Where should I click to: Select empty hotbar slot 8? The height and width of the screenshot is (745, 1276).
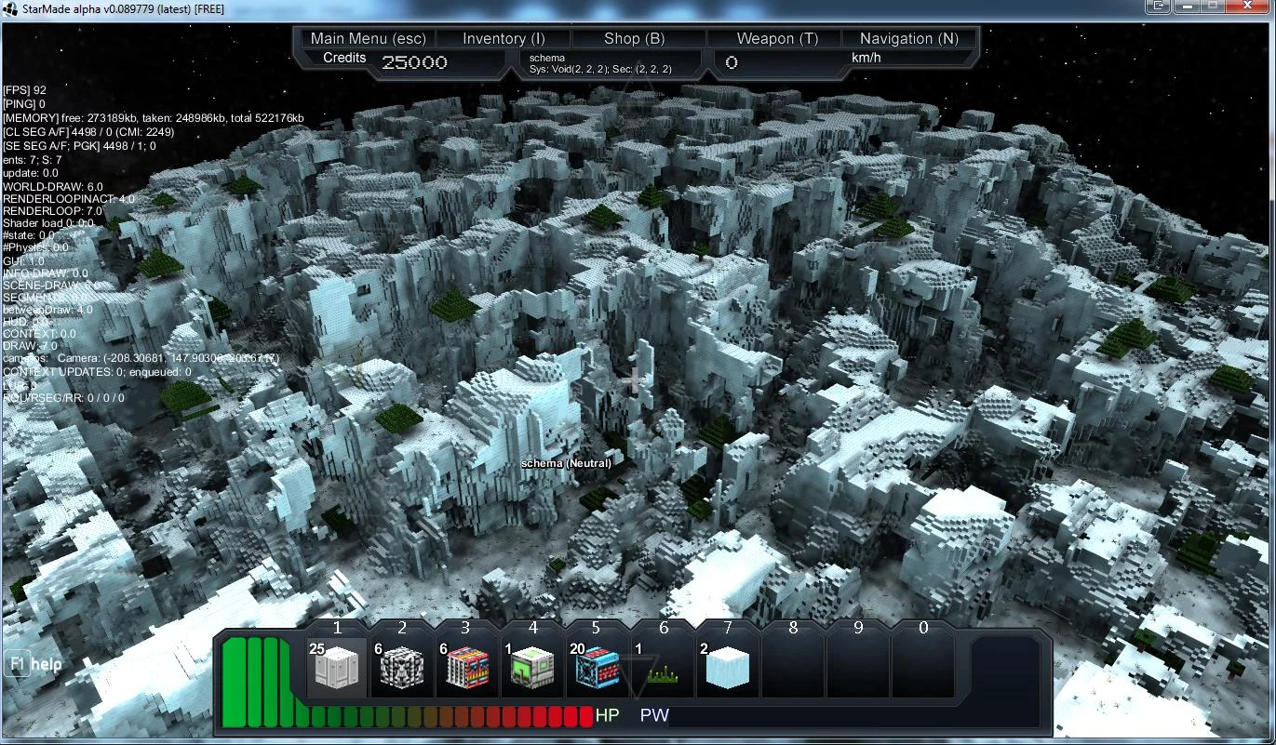click(793, 667)
